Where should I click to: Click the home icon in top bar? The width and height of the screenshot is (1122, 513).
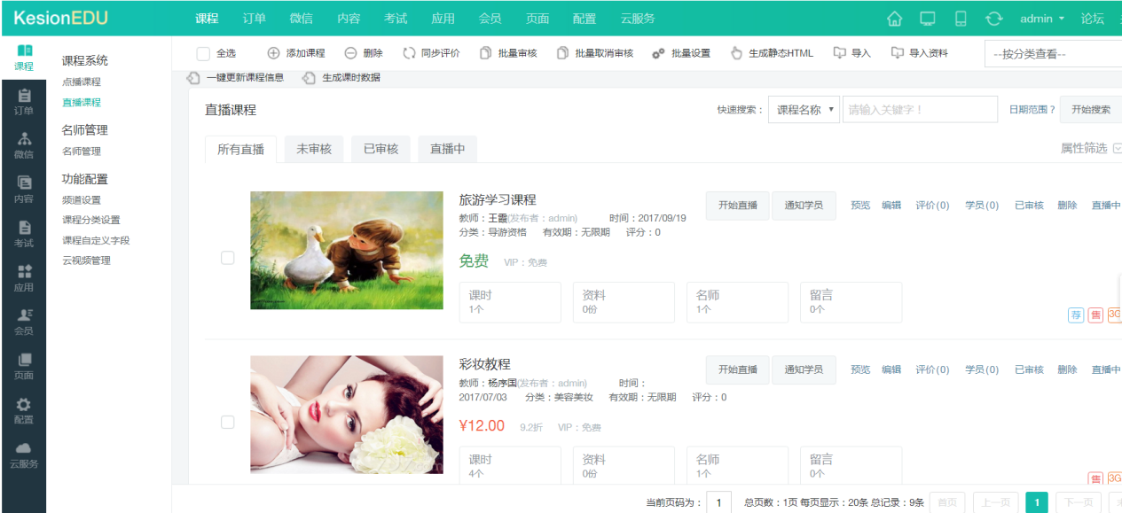(894, 19)
